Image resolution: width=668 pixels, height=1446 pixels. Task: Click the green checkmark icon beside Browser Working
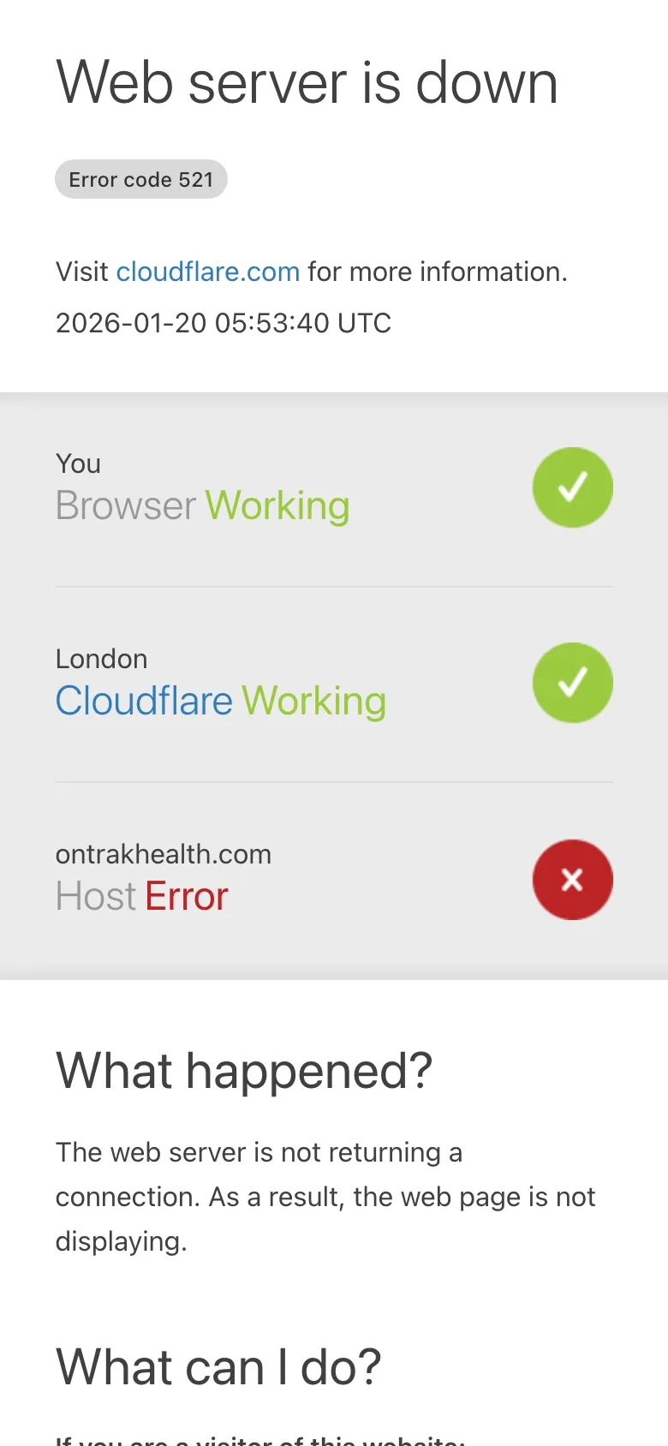click(573, 487)
